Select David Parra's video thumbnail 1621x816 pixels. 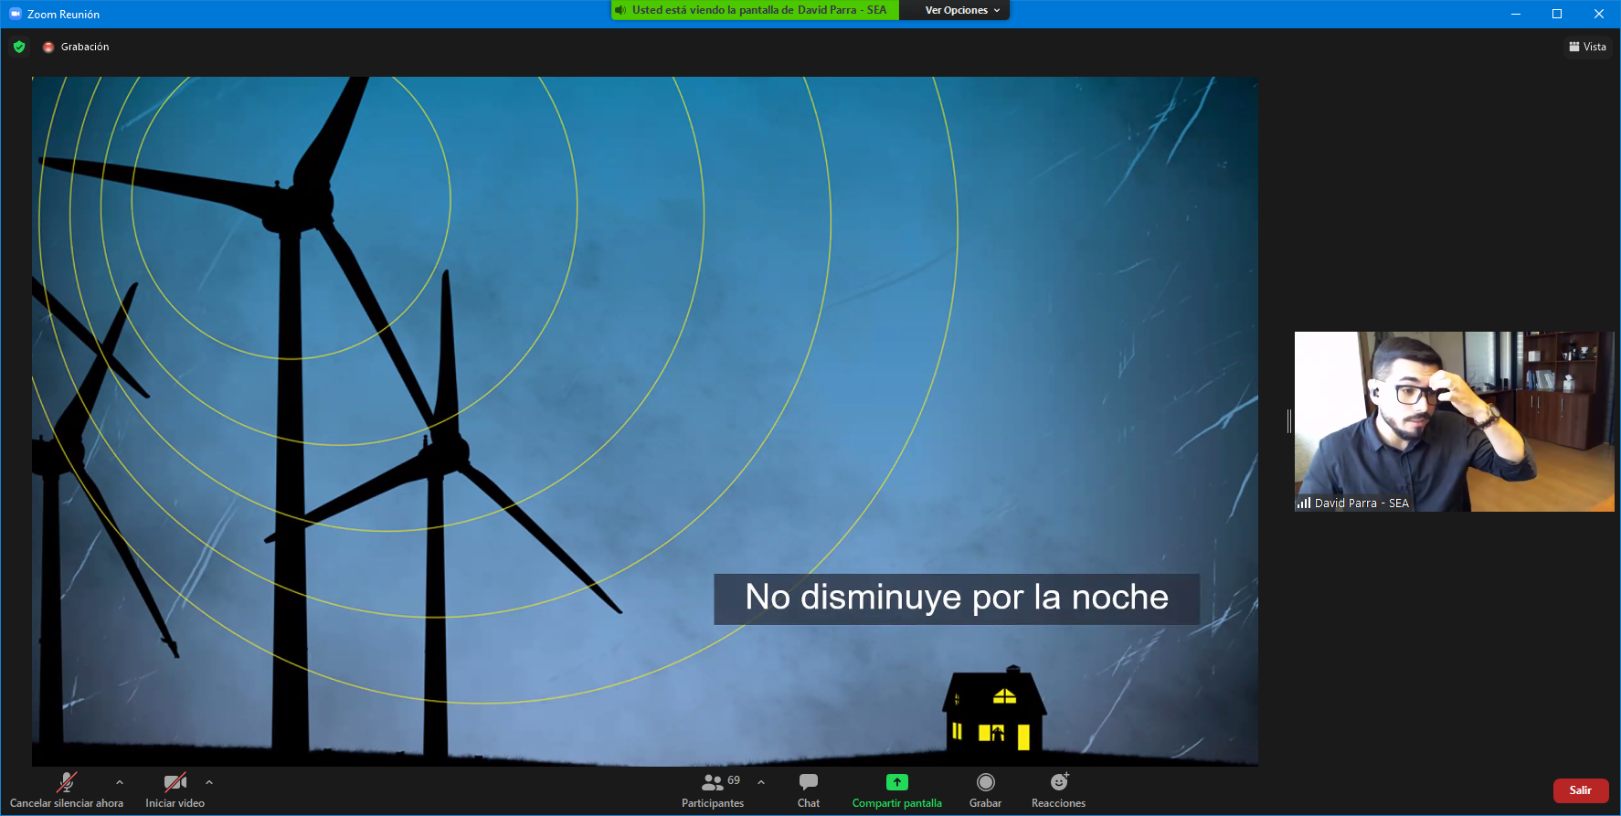(1453, 421)
